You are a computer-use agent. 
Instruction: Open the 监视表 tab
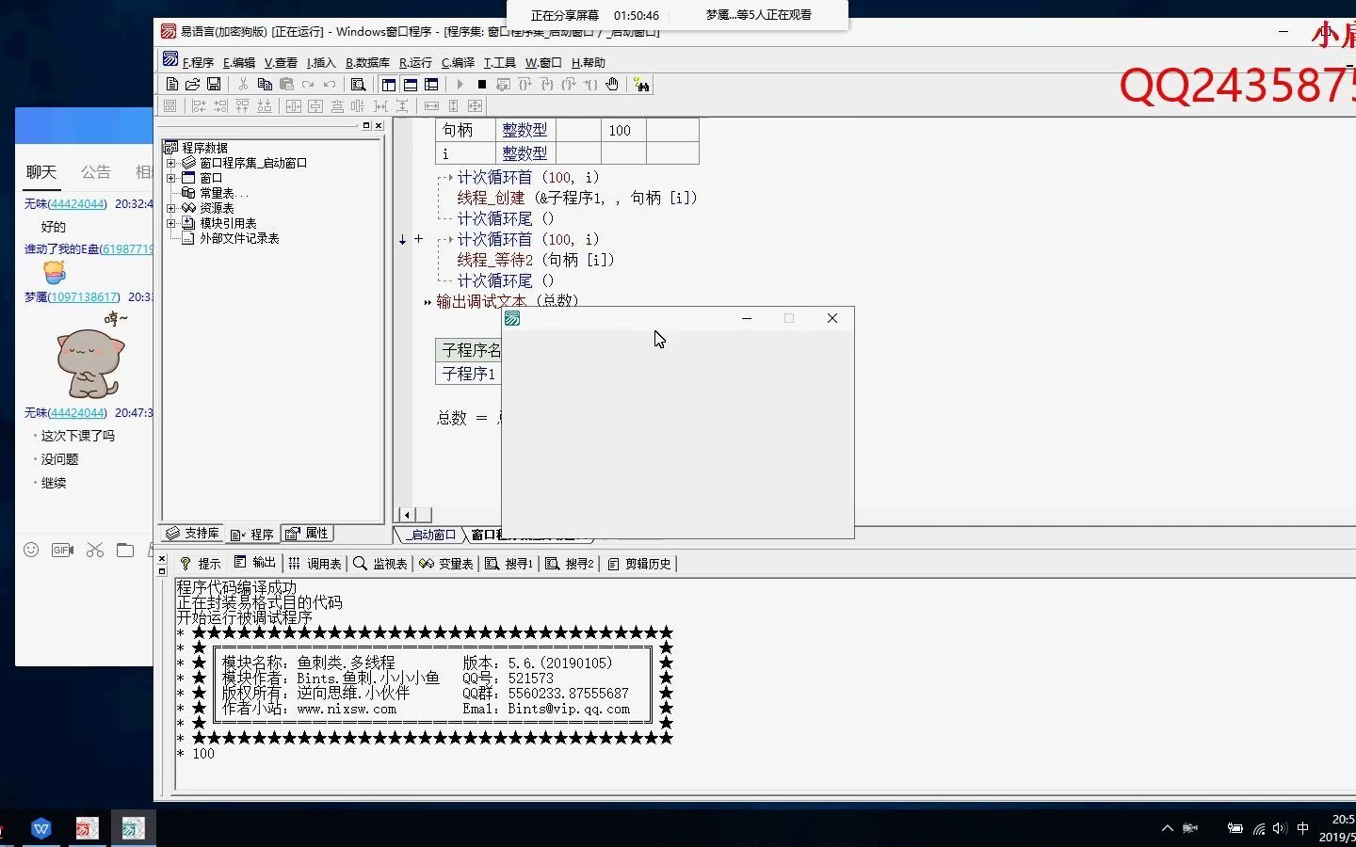[x=380, y=564]
